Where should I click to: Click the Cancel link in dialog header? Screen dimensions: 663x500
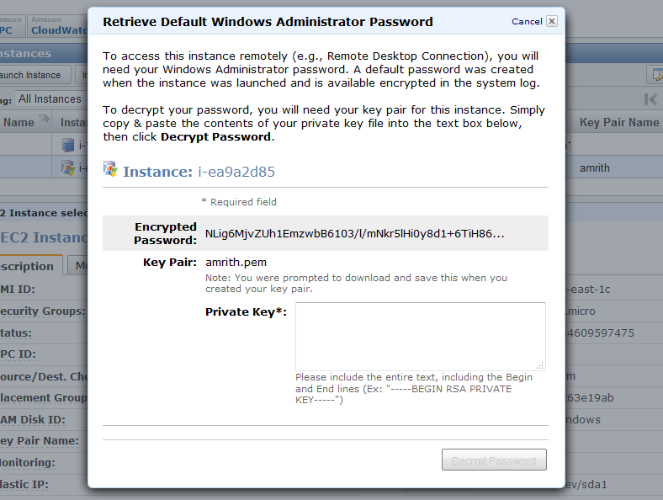[527, 22]
